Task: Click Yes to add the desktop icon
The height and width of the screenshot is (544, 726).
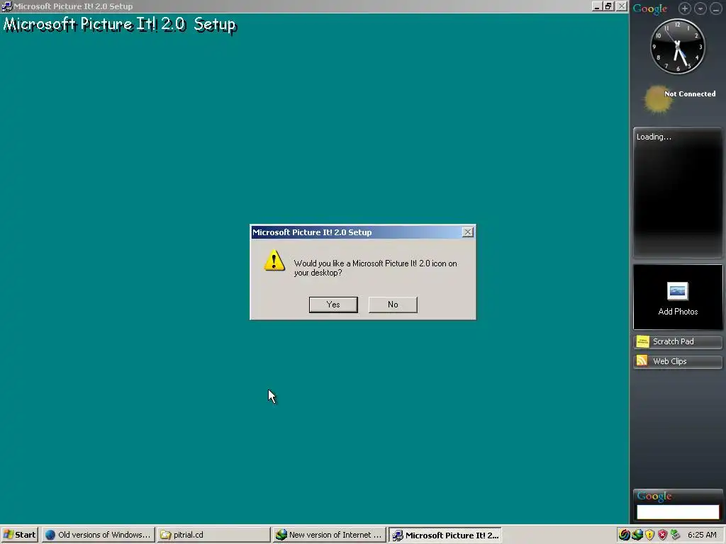Action: click(x=333, y=305)
